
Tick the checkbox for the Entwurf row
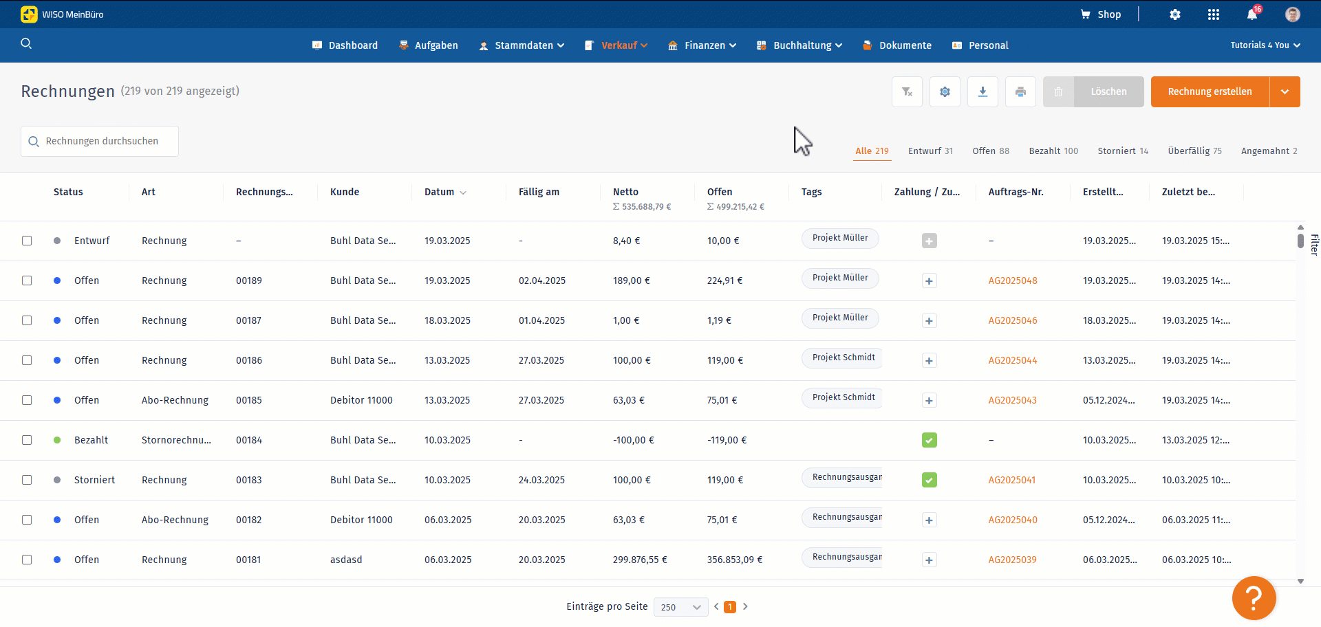tap(27, 241)
